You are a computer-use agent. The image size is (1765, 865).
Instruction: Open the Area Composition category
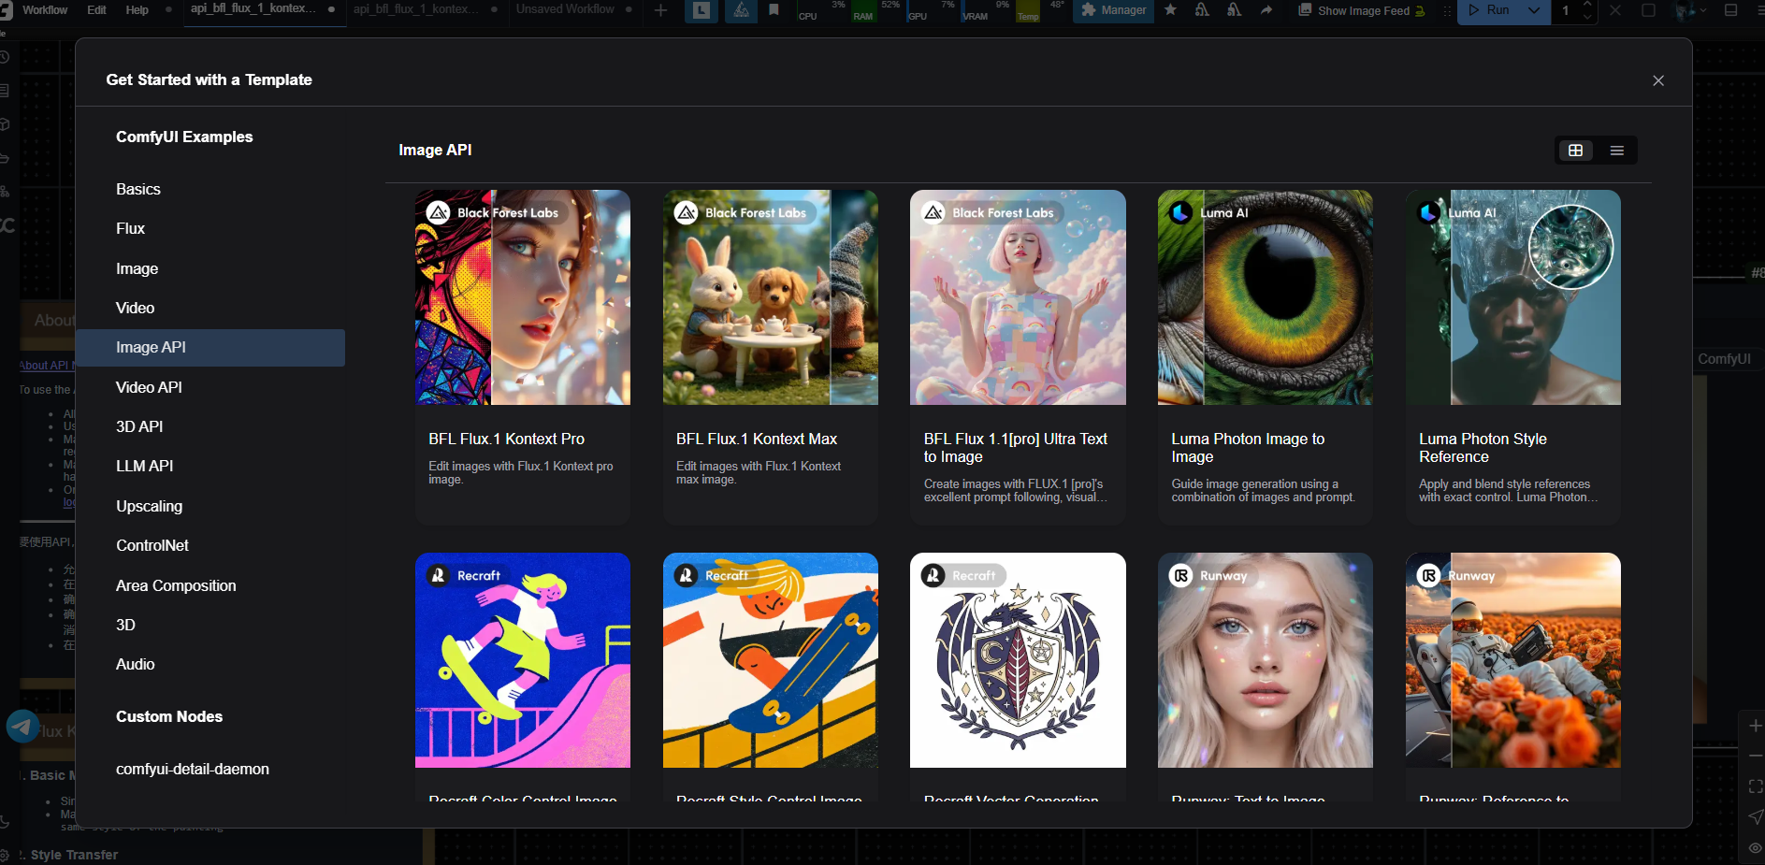coord(210,585)
